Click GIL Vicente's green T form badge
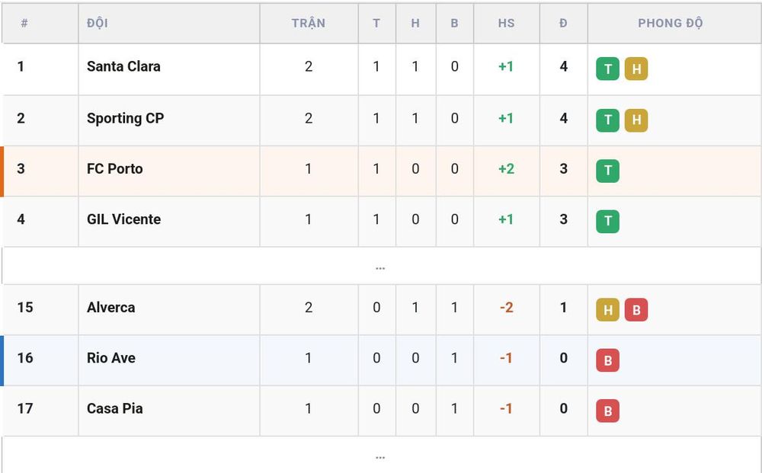This screenshot has width=762, height=473. click(x=607, y=222)
